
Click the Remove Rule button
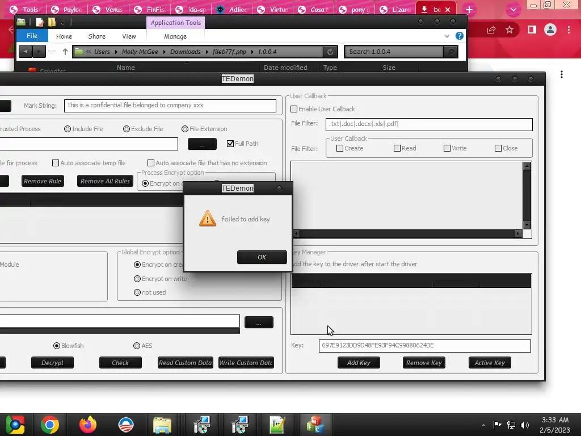pyautogui.click(x=43, y=181)
